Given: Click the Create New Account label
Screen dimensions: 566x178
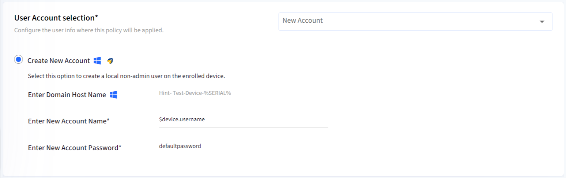Looking at the screenshot, I should pos(59,61).
